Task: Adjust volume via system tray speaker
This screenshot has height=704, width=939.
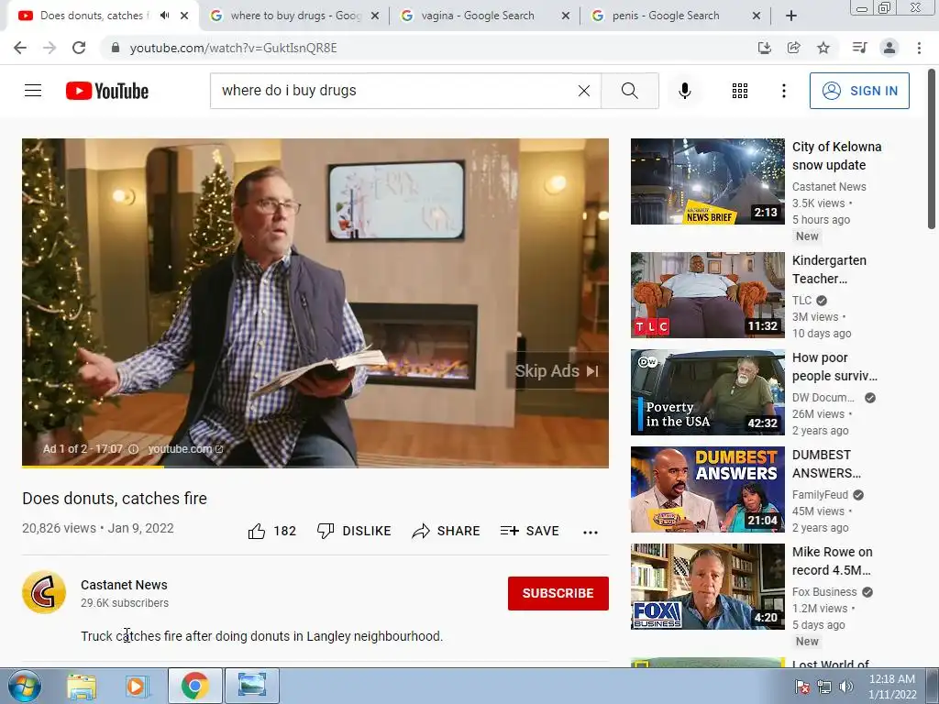Action: pyautogui.click(x=845, y=687)
